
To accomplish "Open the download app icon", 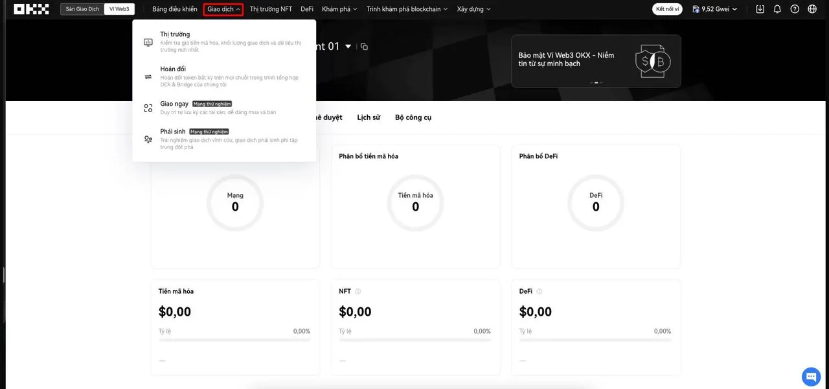I will (x=760, y=9).
